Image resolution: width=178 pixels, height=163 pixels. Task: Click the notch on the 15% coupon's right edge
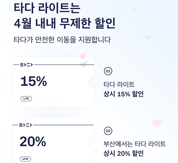click(x=92, y=82)
